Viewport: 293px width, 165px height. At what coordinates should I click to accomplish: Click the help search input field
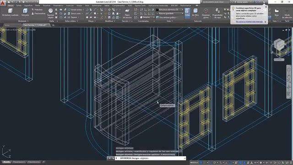coord(216,2)
